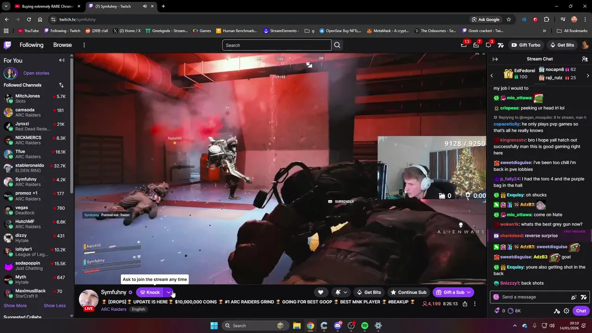Open 7TV emote menu in chat input
The width and height of the screenshot is (592, 333).
pos(584,297)
